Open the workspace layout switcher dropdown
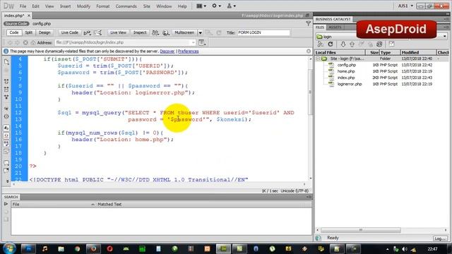This screenshot has height=254, width=452. (x=201, y=6)
